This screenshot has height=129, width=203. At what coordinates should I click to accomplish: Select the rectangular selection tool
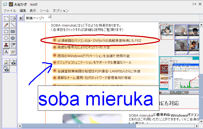pyautogui.click(x=6, y=18)
